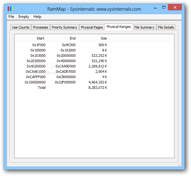The image size is (191, 176).
Task: Minimize the RamMap window
Action: point(155,8)
